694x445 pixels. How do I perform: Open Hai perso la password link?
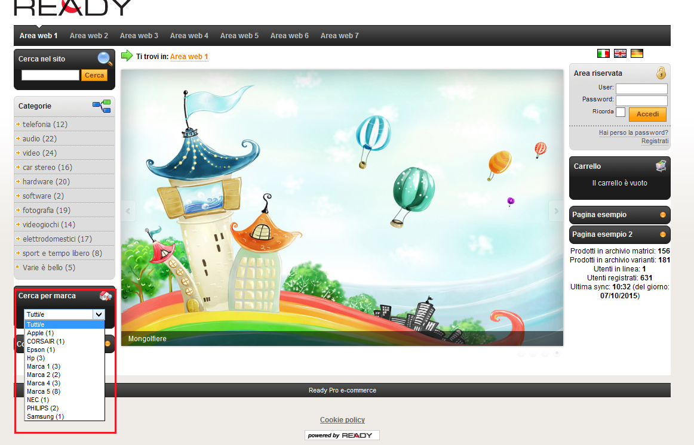pos(633,132)
